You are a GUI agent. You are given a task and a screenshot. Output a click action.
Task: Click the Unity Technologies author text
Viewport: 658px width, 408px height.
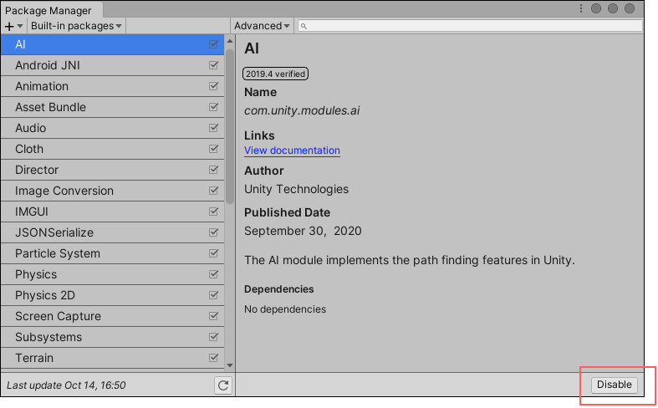pos(296,189)
